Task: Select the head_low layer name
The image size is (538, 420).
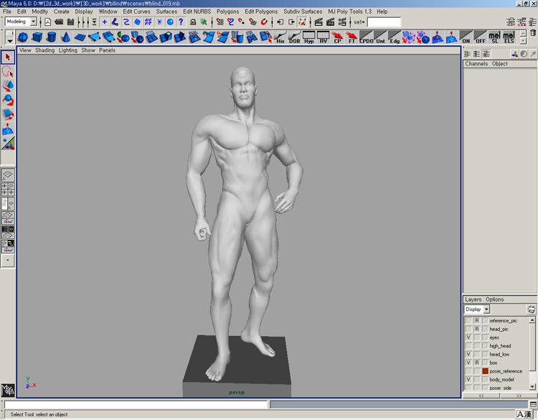Action: (x=499, y=354)
